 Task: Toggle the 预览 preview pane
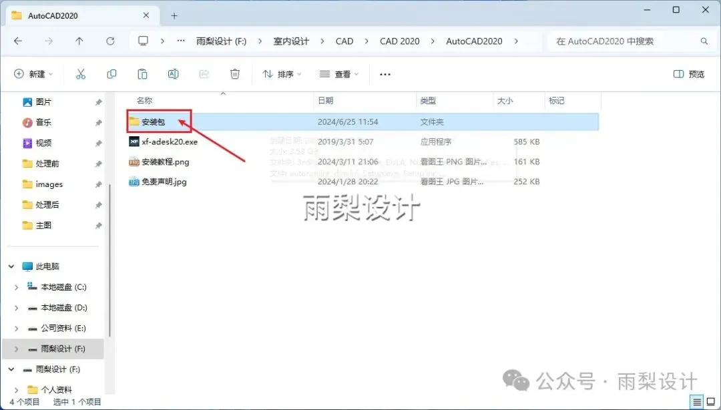(x=689, y=74)
